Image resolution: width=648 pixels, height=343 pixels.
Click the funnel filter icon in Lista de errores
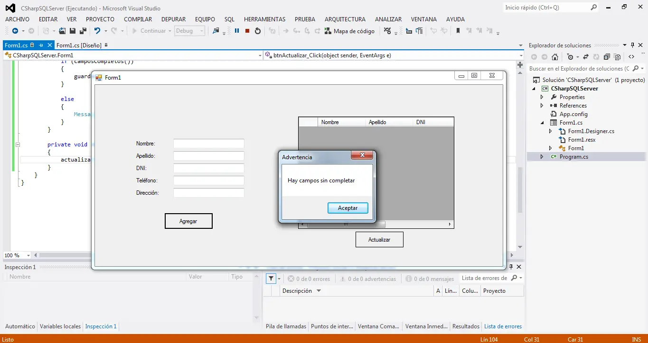[x=271, y=279]
